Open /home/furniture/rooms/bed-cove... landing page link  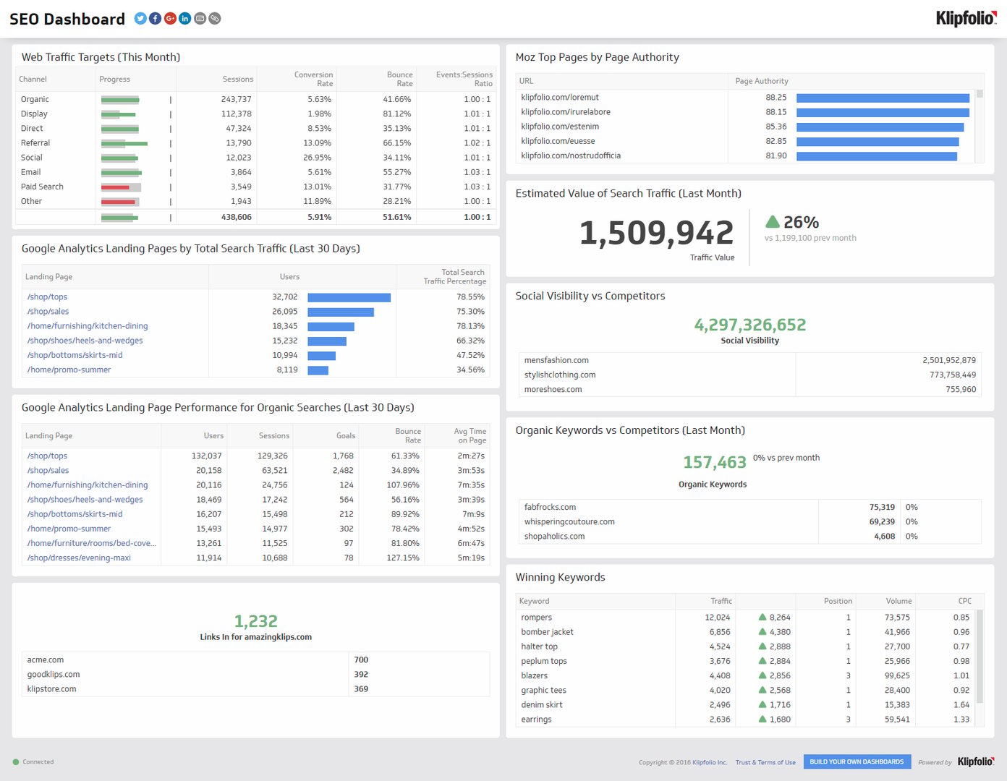92,543
